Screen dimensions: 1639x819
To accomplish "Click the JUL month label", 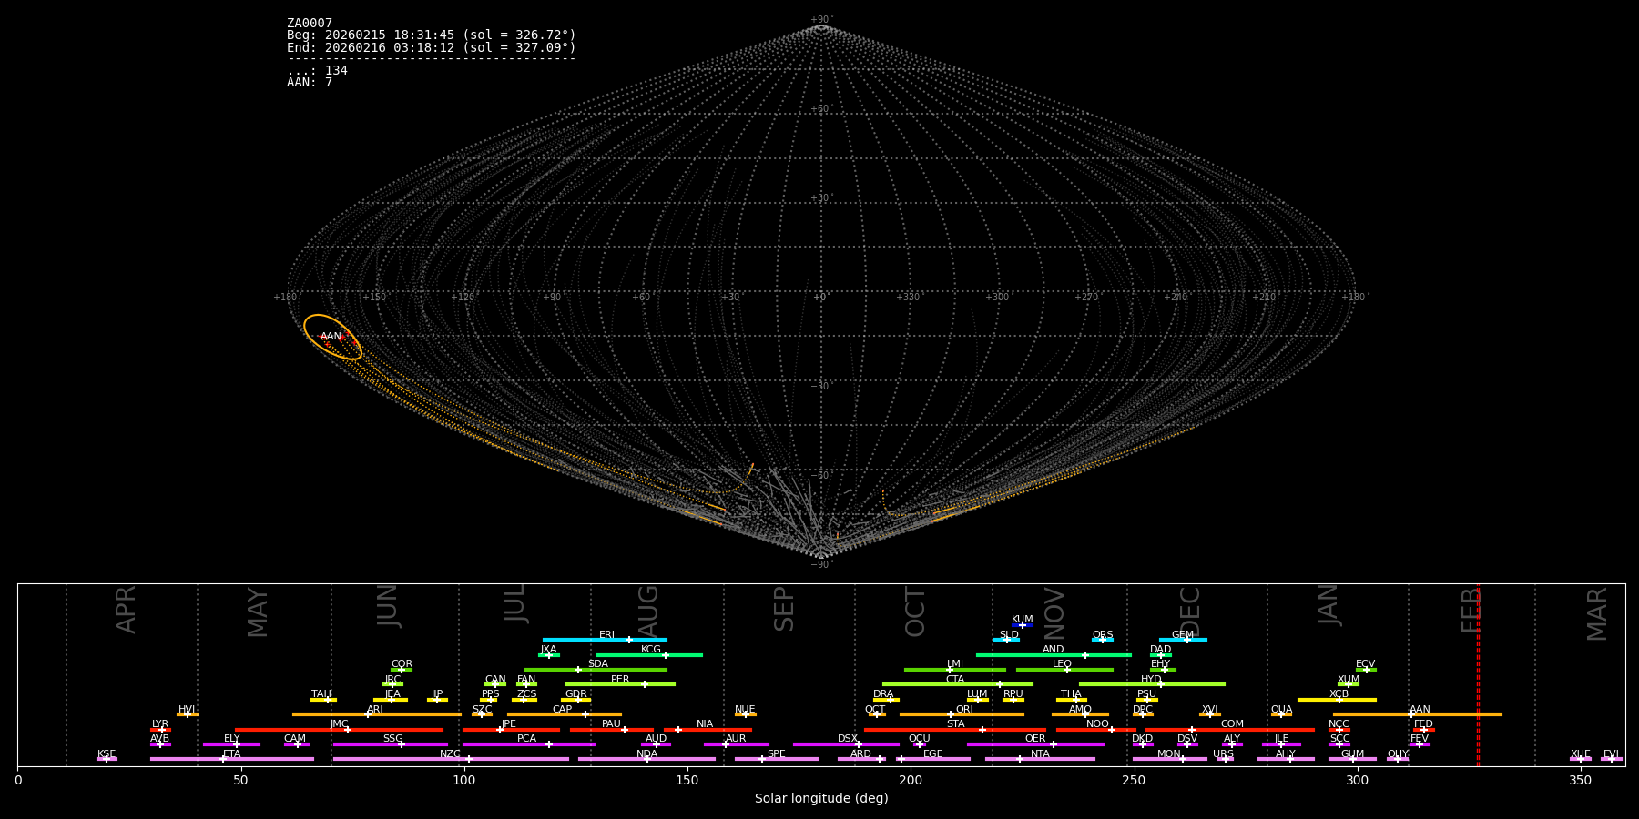I will click(514, 602).
